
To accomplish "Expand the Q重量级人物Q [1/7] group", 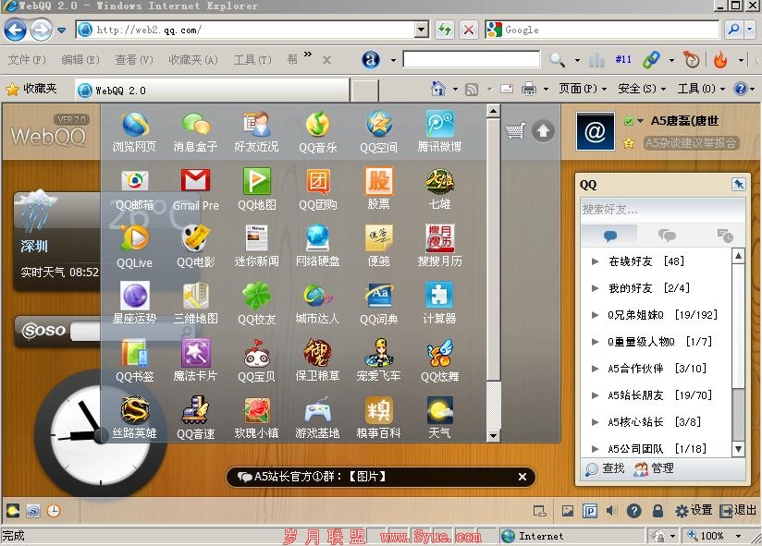I will [x=595, y=342].
